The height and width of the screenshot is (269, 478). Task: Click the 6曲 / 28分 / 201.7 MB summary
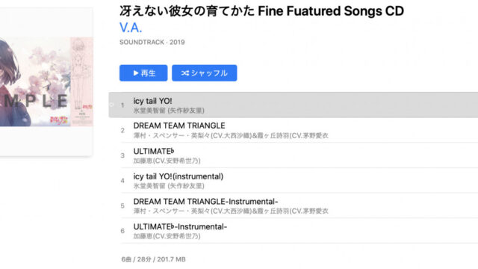tap(153, 259)
